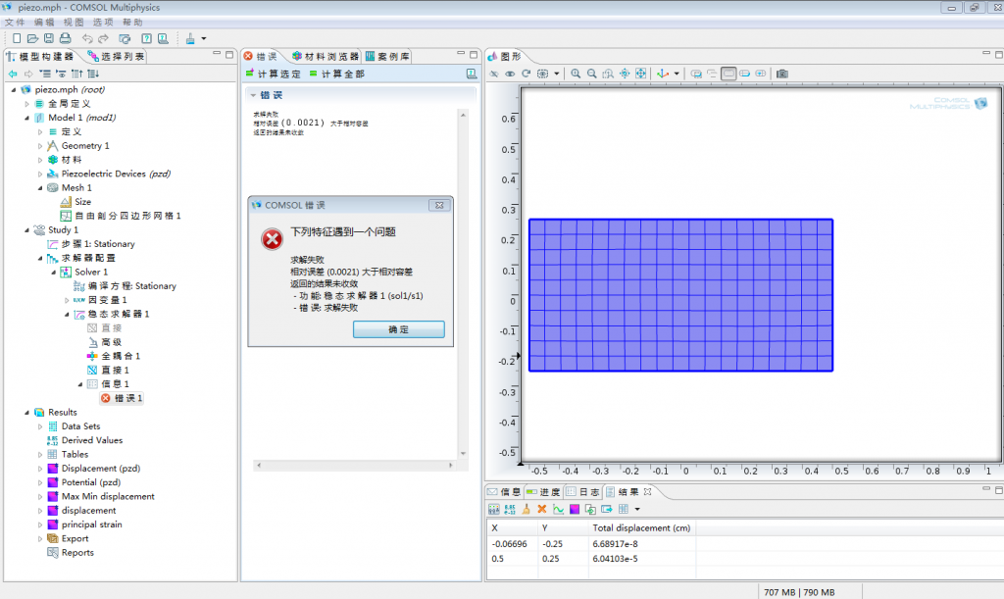Click the Total displacement (cm) column header
The image size is (1004, 599).
tap(641, 528)
